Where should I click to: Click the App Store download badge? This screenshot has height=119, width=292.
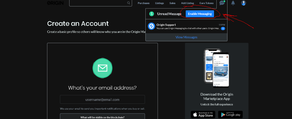203,115
